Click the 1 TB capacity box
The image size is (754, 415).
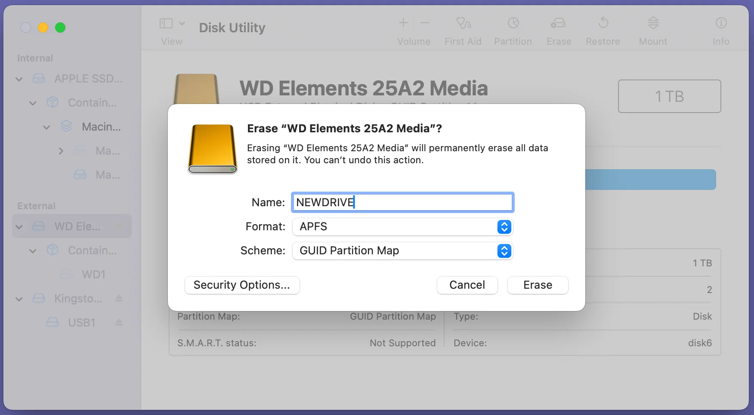669,96
